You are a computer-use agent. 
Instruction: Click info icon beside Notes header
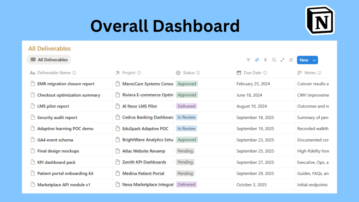319,73
